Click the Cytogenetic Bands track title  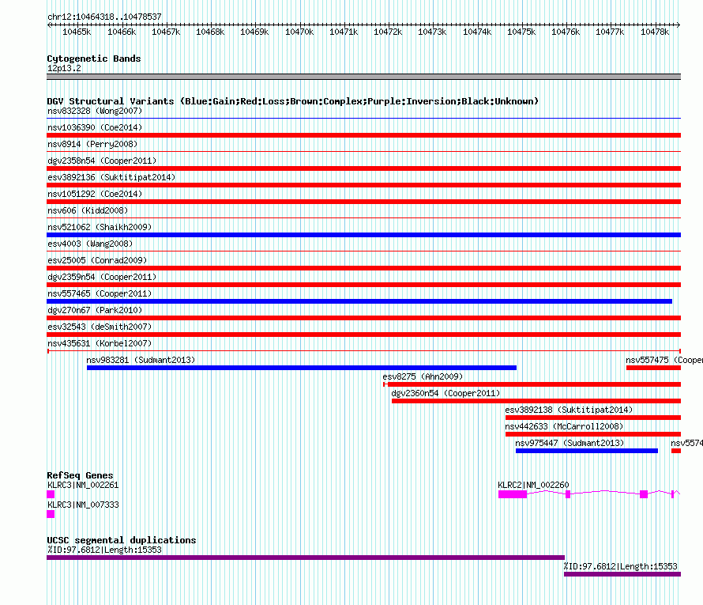(x=94, y=59)
